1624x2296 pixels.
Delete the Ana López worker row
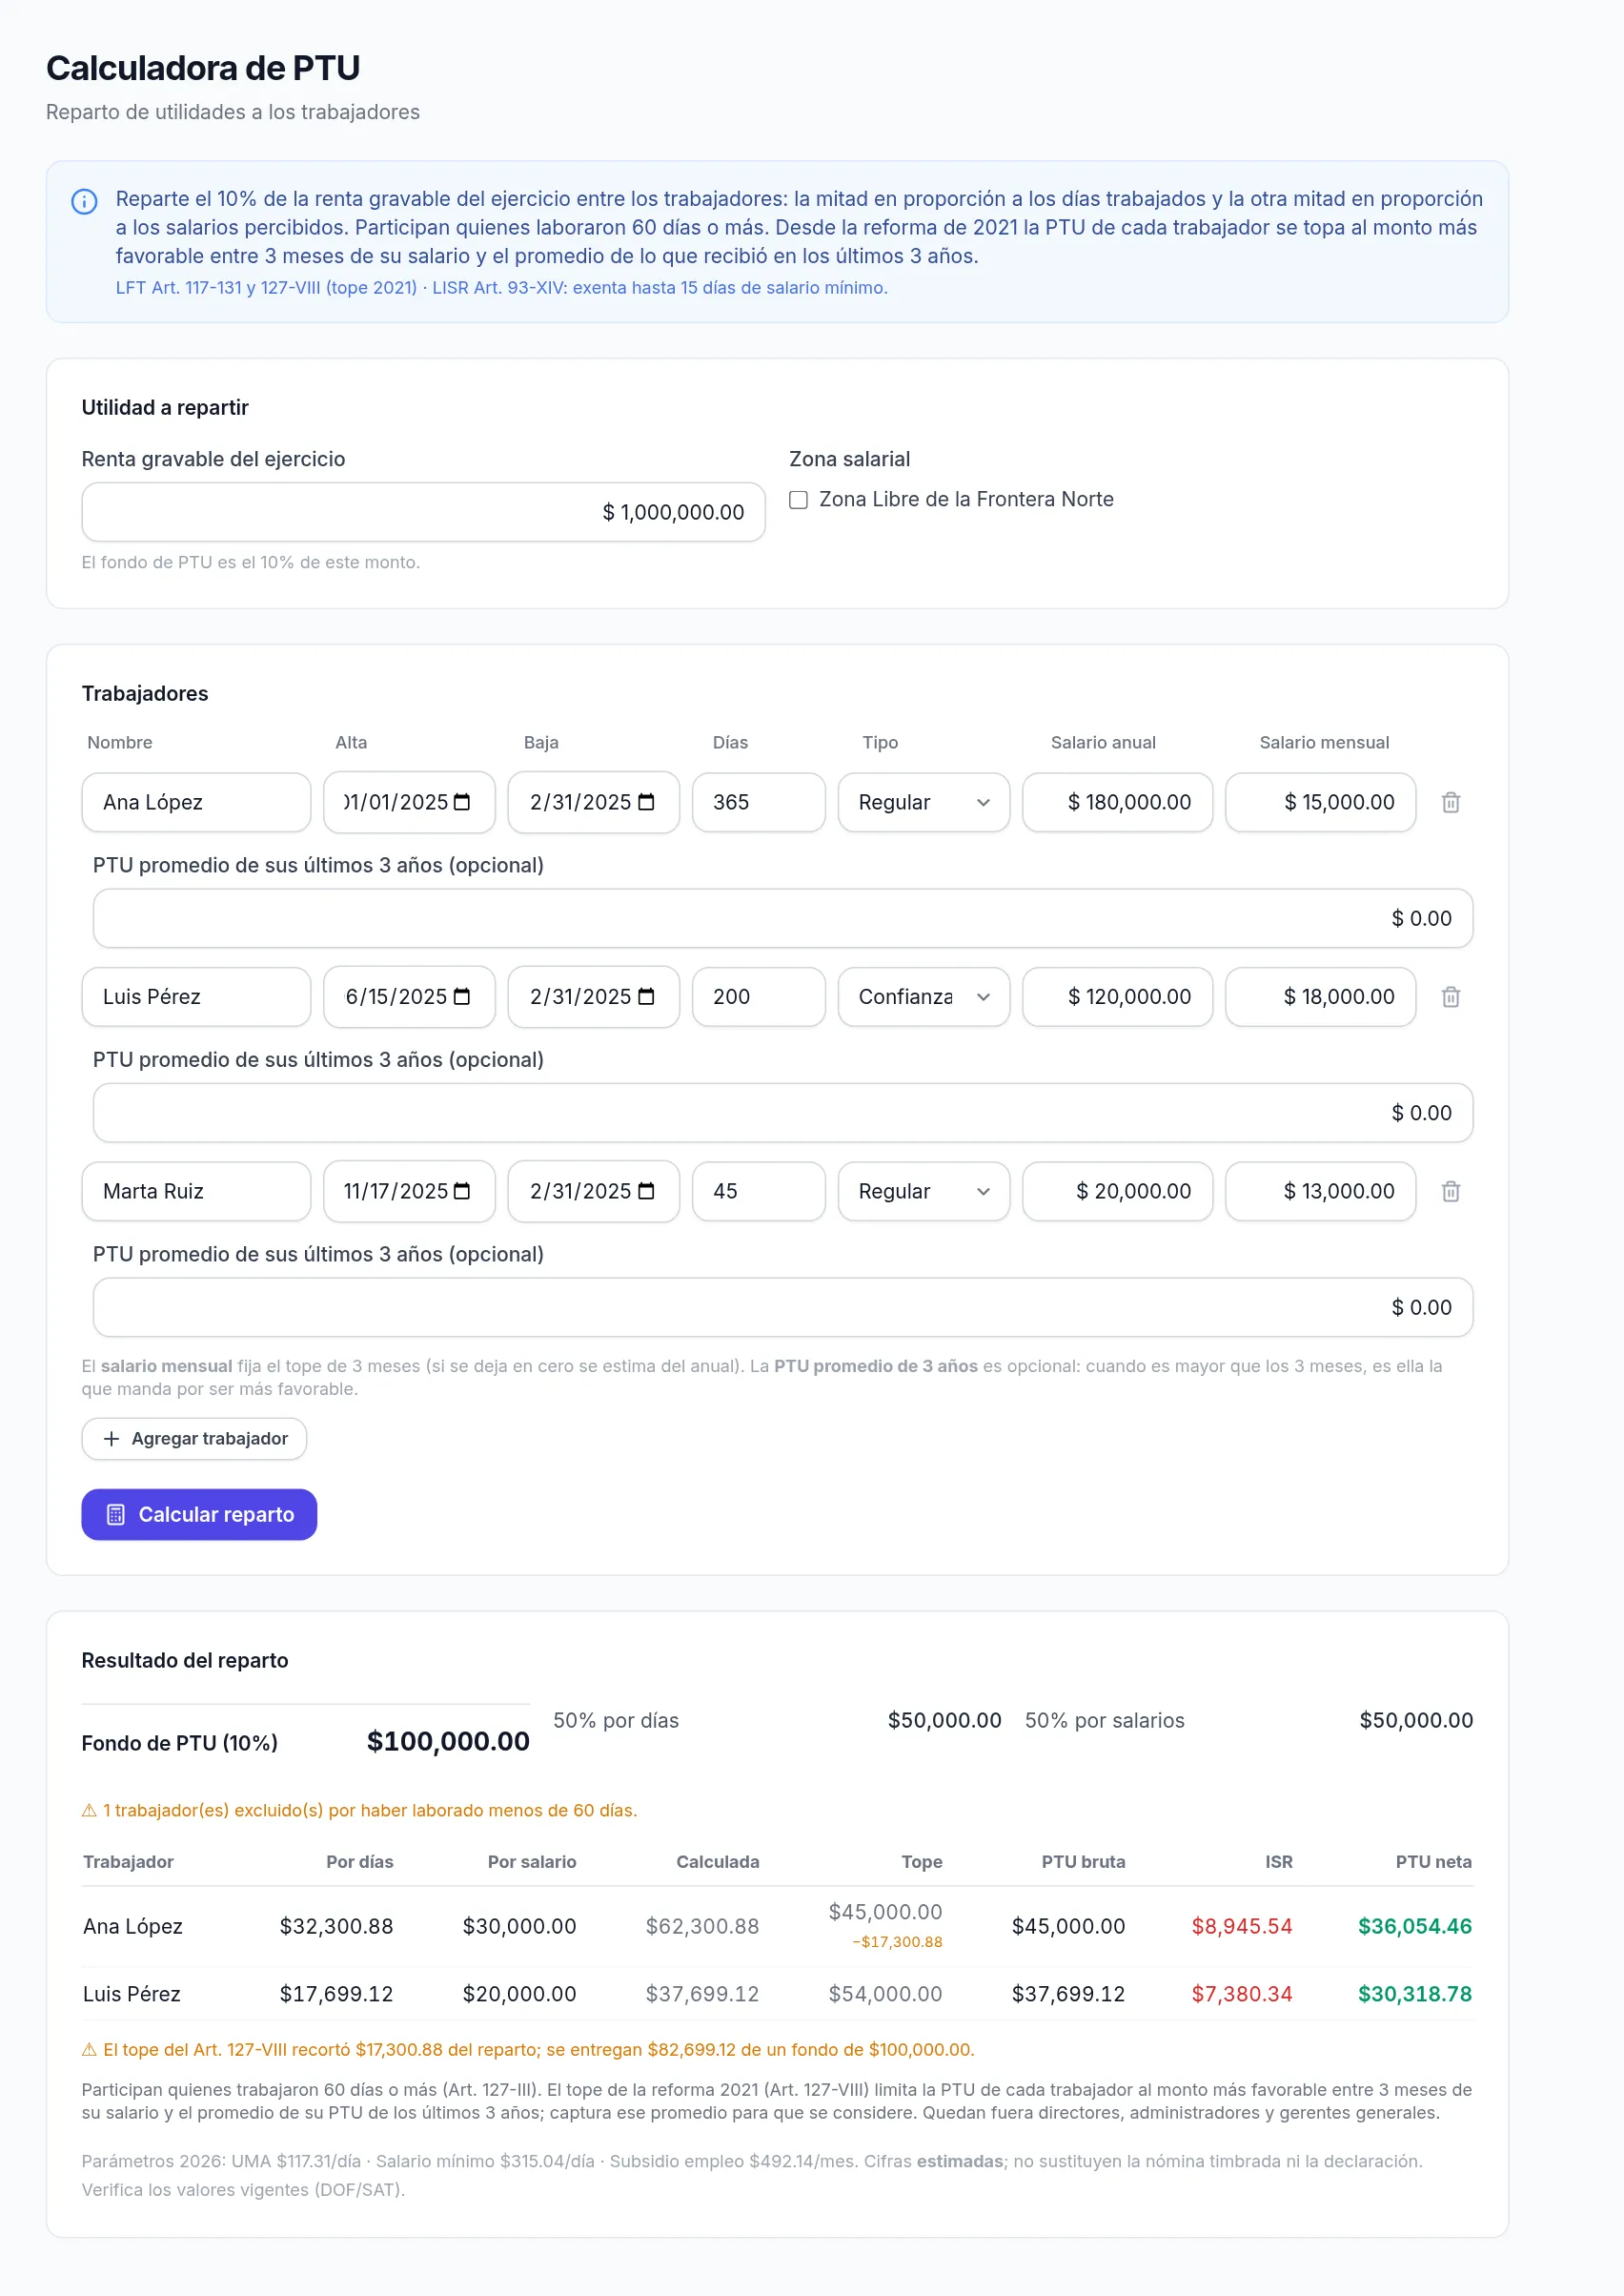tap(1450, 802)
